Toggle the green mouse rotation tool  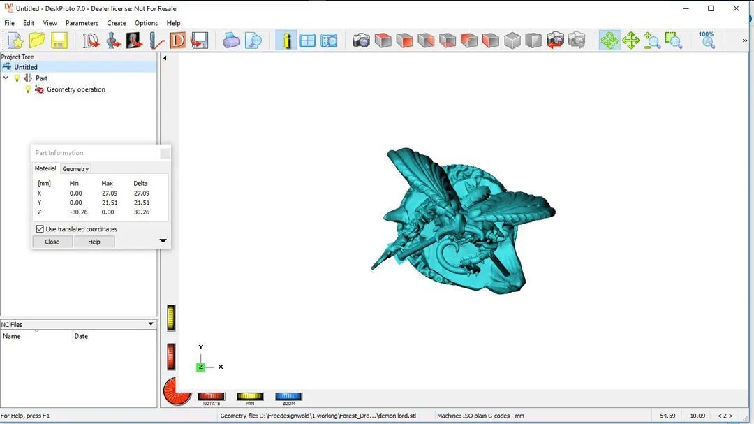point(609,41)
